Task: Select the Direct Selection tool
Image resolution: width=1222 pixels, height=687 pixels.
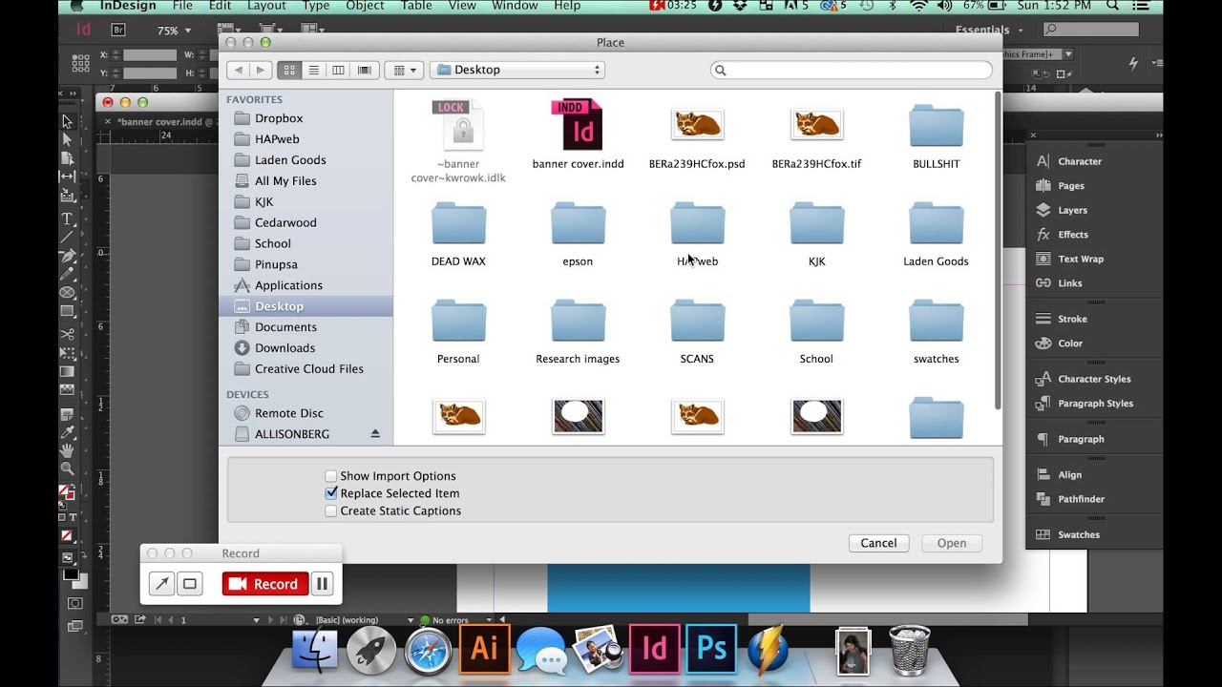Action: [x=67, y=140]
